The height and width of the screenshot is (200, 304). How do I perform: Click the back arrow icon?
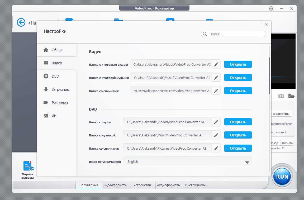(x=21, y=23)
